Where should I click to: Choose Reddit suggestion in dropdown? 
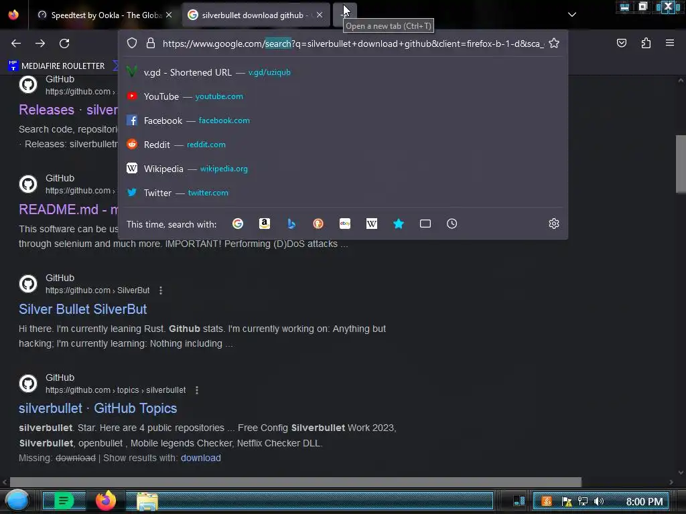point(343,145)
